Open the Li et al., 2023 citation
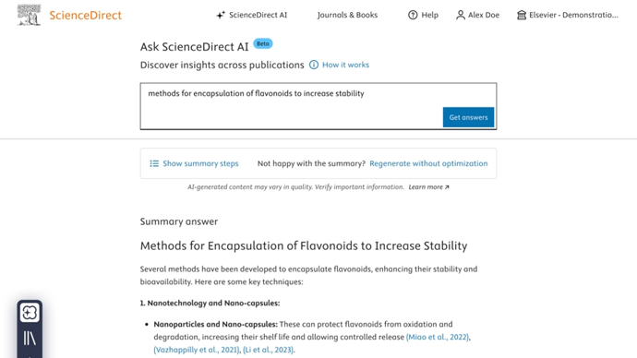 (268, 350)
